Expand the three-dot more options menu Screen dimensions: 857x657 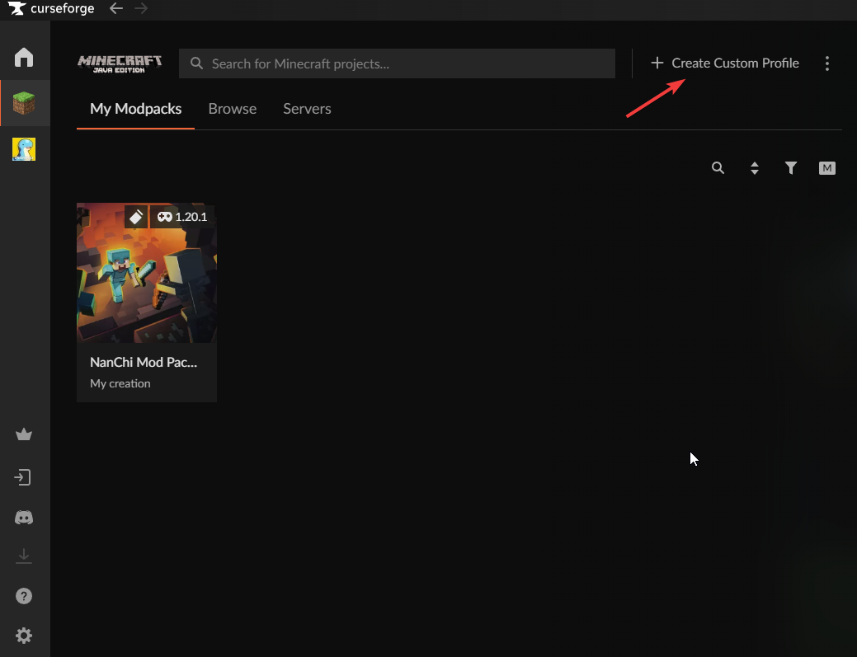click(827, 63)
